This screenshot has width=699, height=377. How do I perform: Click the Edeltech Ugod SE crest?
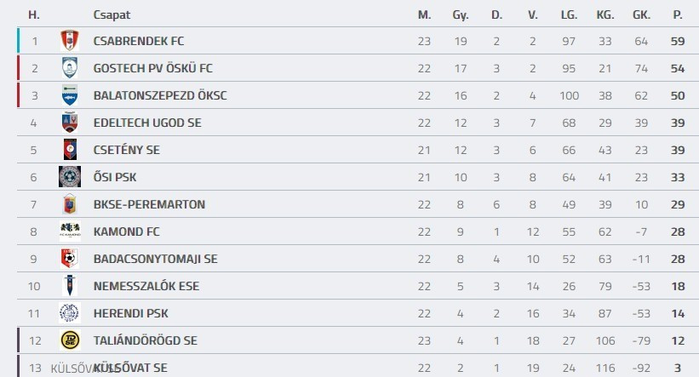click(x=69, y=123)
